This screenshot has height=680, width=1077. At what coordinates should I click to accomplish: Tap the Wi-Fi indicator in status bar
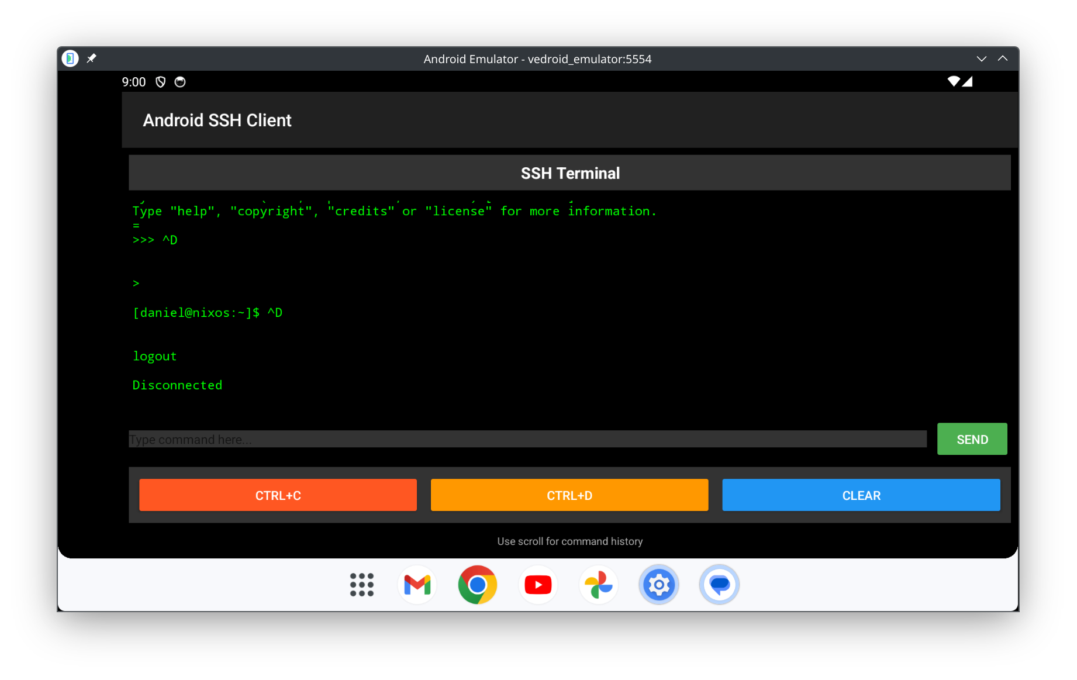click(953, 81)
